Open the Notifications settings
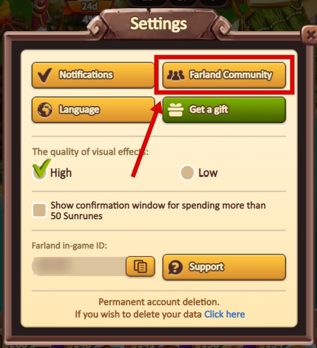This screenshot has height=348, width=317. [x=93, y=75]
